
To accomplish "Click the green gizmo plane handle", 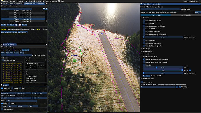I will click(x=75, y=61).
